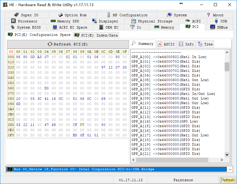Click the SMBus tab icon
Viewport: 237px width, 184px height.
pyautogui.click(x=213, y=27)
